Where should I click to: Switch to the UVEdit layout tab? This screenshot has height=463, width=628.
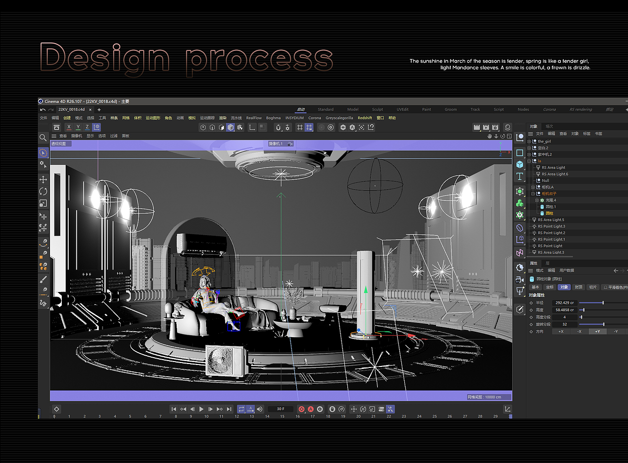coord(402,110)
